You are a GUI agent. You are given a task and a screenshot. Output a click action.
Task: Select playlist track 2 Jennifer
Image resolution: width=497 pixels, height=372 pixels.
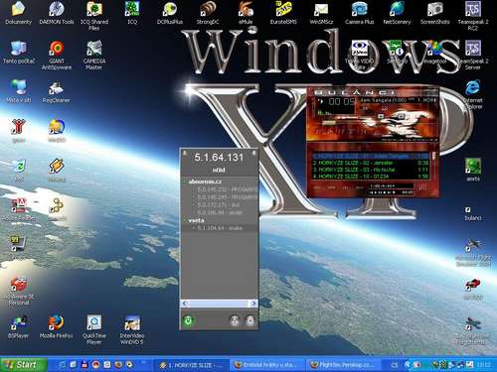click(x=371, y=163)
